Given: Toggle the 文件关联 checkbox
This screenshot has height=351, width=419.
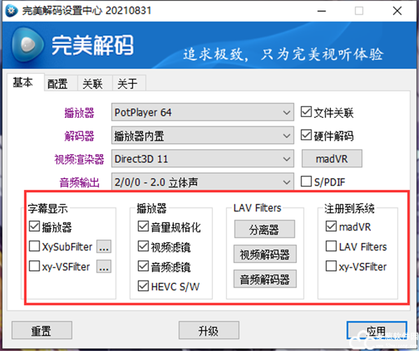Looking at the screenshot, I should tap(306, 112).
